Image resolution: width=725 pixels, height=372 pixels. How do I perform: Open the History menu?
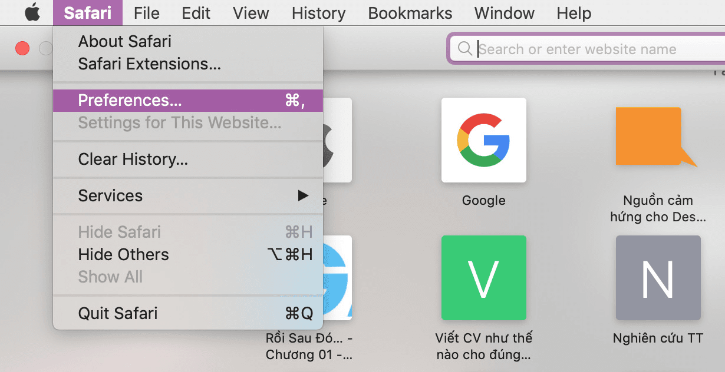[x=318, y=12]
